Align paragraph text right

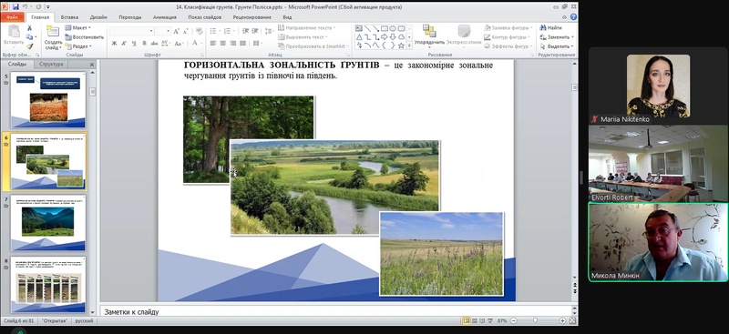coord(233,43)
